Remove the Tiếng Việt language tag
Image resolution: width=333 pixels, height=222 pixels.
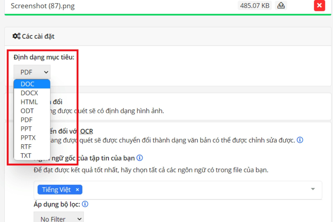(77, 190)
